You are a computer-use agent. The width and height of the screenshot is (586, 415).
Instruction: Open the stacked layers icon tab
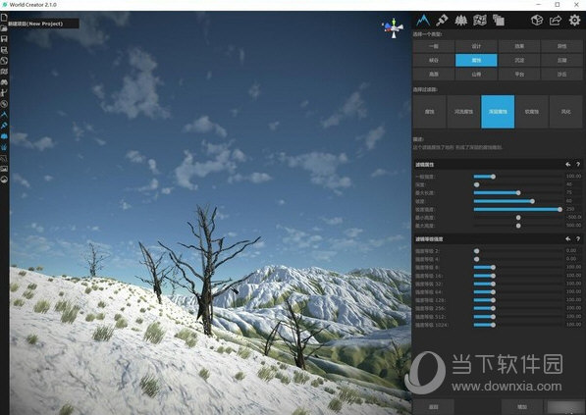499,20
